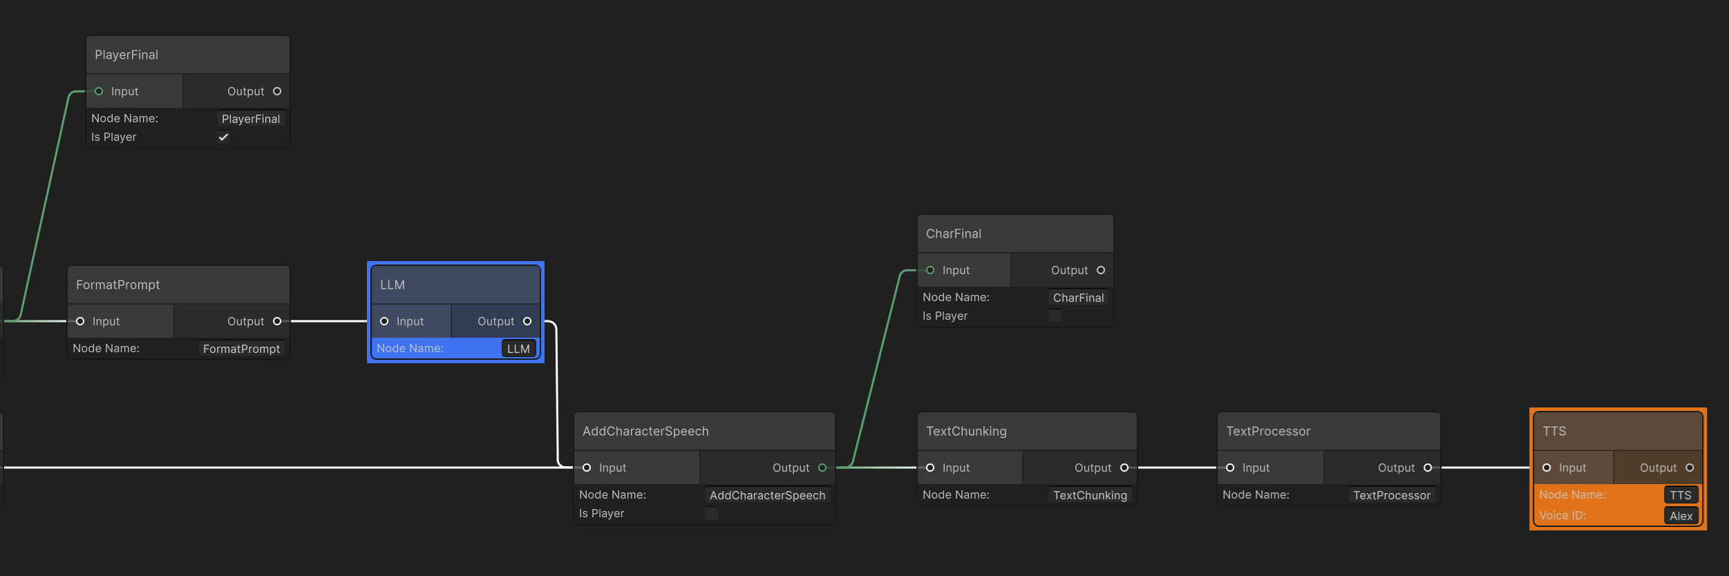Image resolution: width=1729 pixels, height=576 pixels.
Task: Click the FormatPrompt node input port
Action: (80, 321)
